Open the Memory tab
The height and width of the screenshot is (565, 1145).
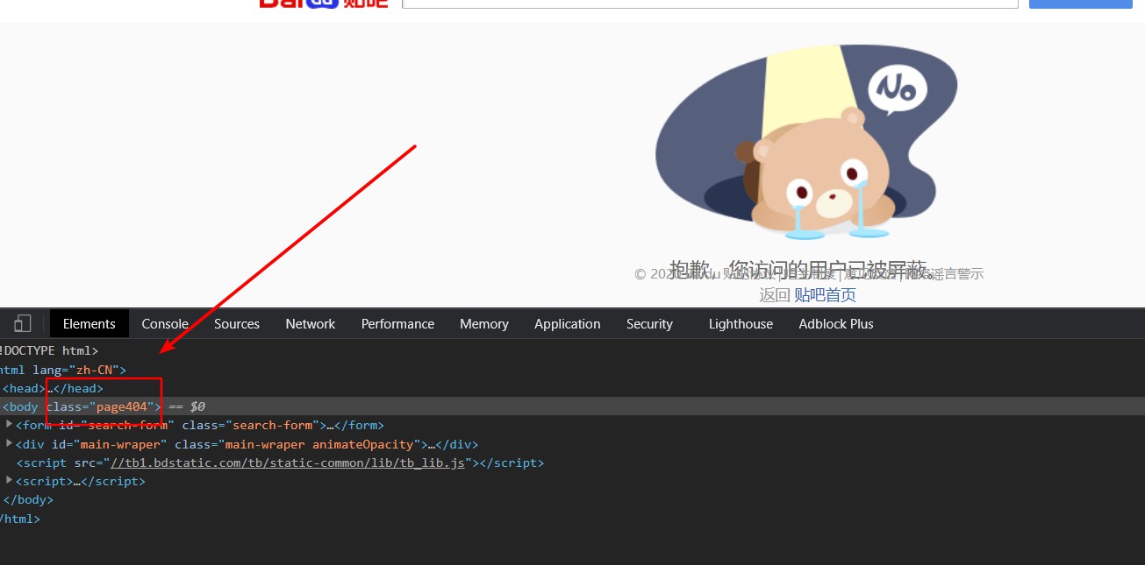[x=484, y=323]
